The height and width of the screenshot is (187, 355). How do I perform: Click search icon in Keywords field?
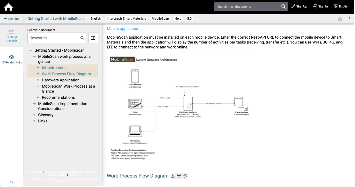(x=82, y=38)
